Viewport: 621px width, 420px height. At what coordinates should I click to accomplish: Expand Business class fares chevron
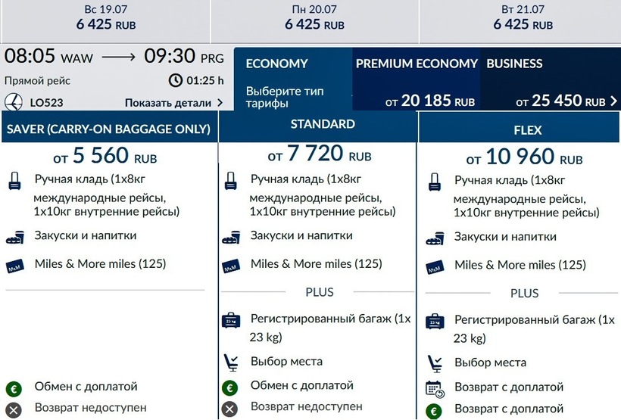tap(612, 101)
